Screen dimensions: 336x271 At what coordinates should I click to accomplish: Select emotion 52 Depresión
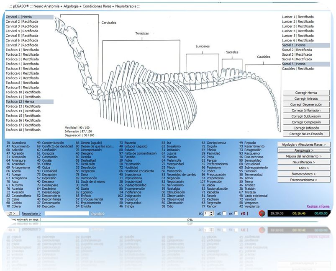(x=46, y=178)
